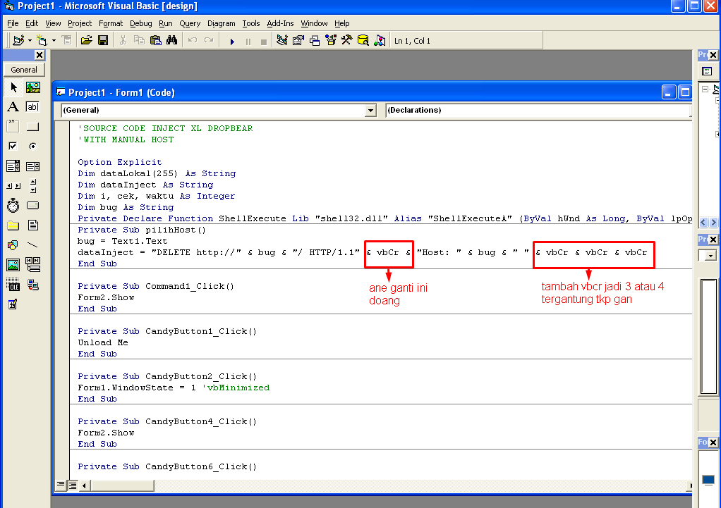Viewport: 721px width, 508px height.
Task: Select the CheckBox control tool
Action: pyautogui.click(x=13, y=146)
